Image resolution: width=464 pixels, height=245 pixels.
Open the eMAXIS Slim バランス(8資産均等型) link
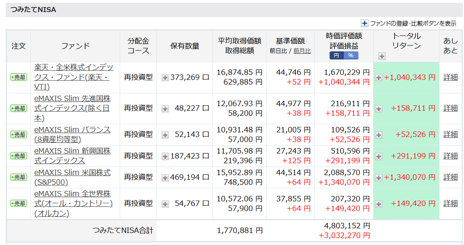[x=72, y=134]
